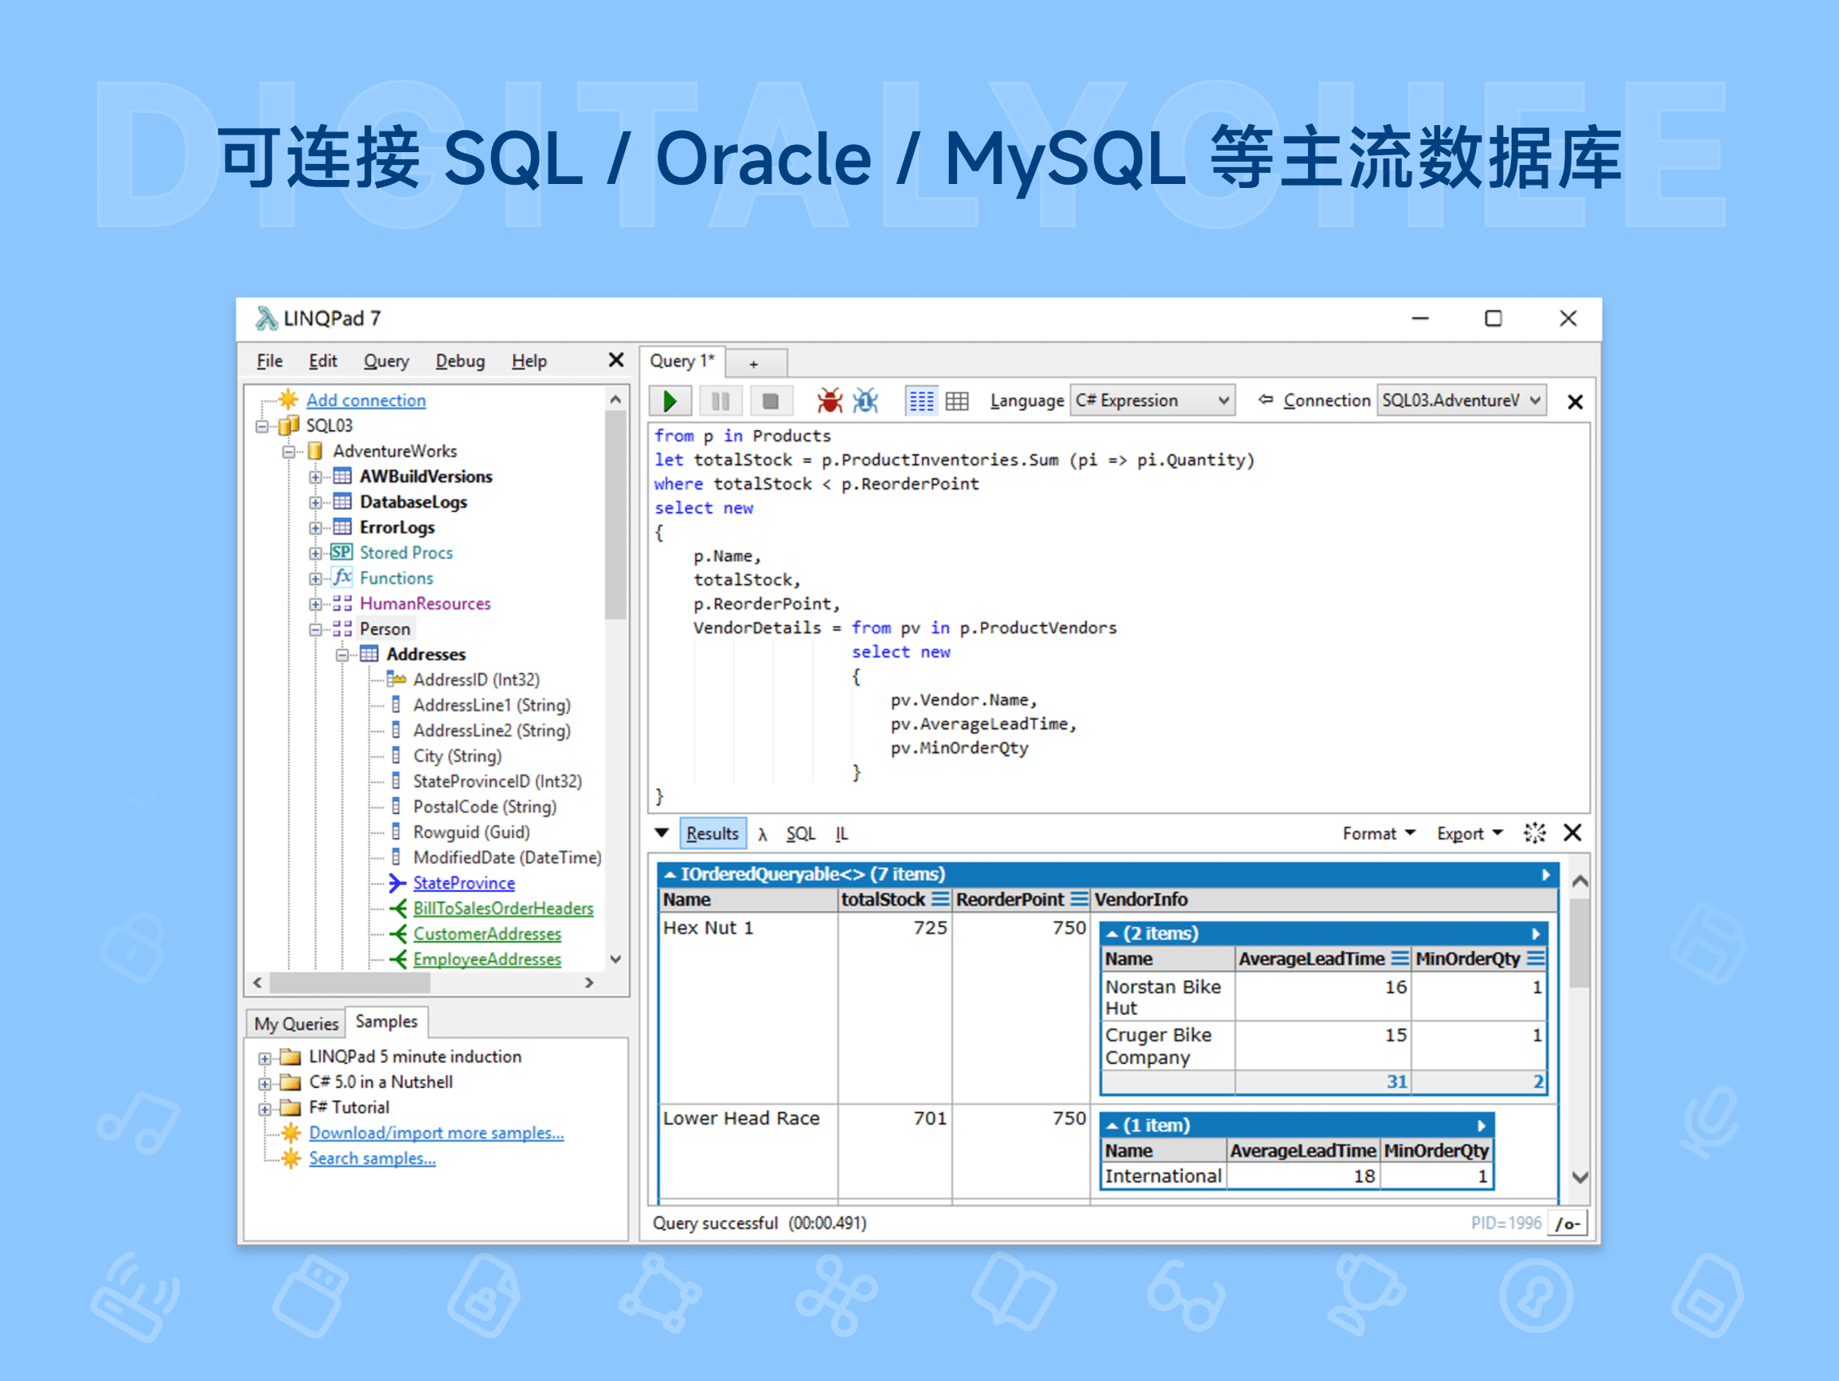Image resolution: width=1839 pixels, height=1381 pixels.
Task: Open the Query menu
Action: coord(386,360)
